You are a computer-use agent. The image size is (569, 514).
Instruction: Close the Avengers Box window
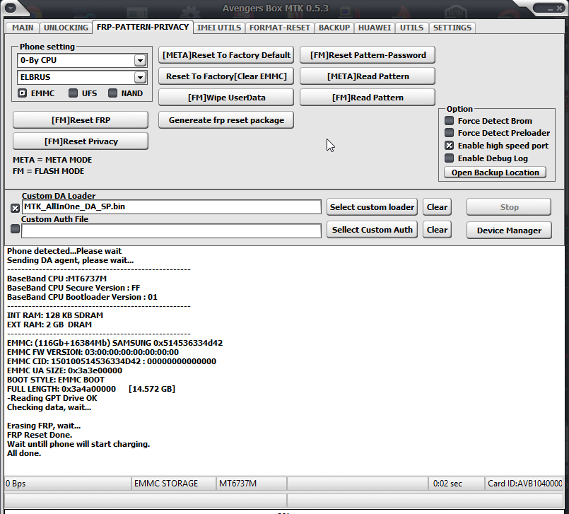coord(559,8)
